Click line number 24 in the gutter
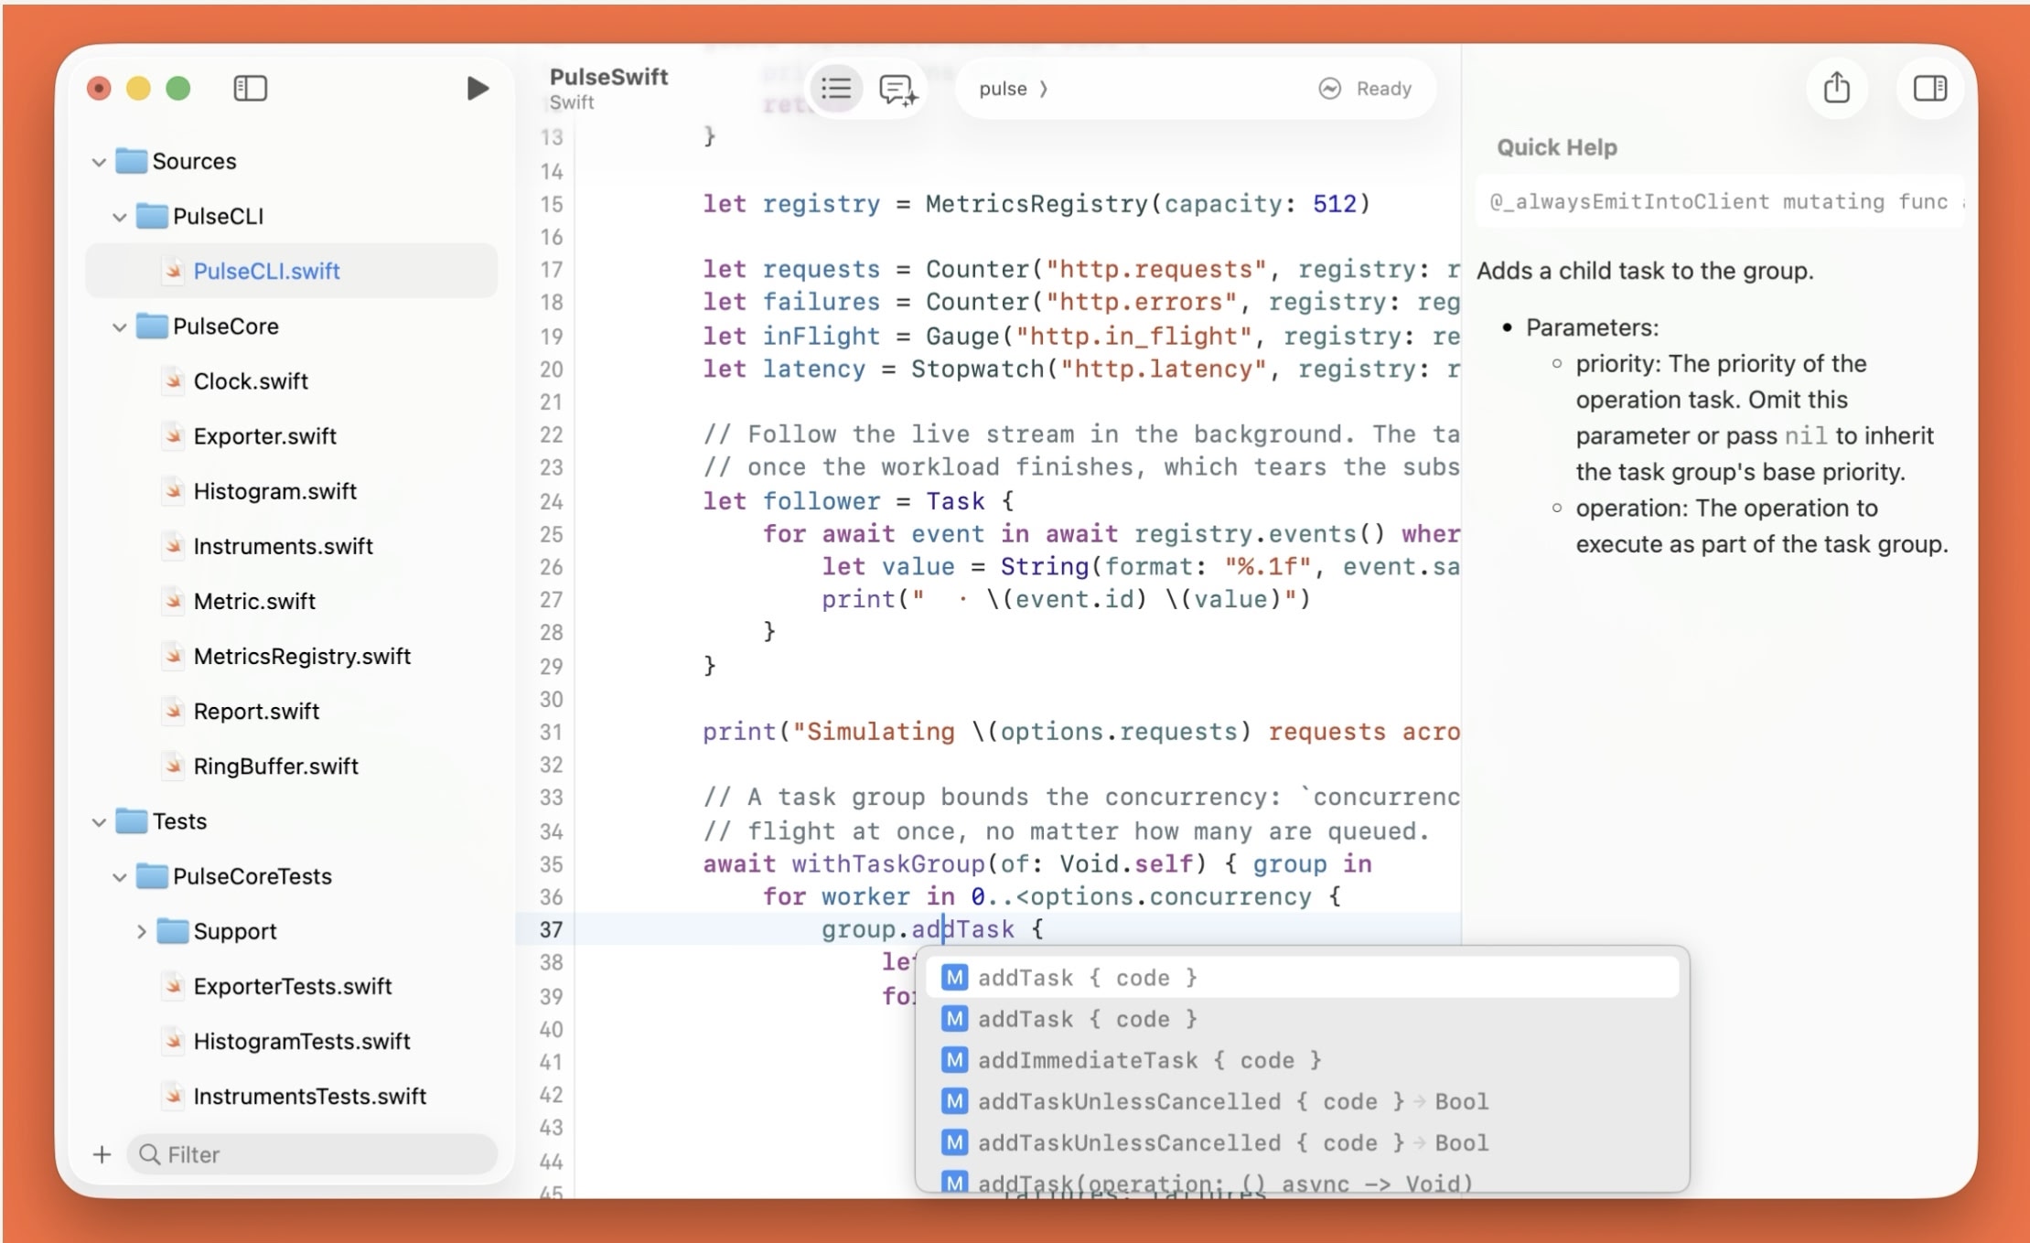2030x1243 pixels. [551, 501]
